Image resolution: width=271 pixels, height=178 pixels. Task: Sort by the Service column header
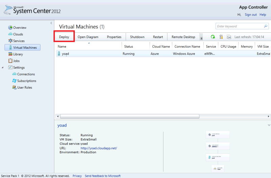[x=211, y=46]
